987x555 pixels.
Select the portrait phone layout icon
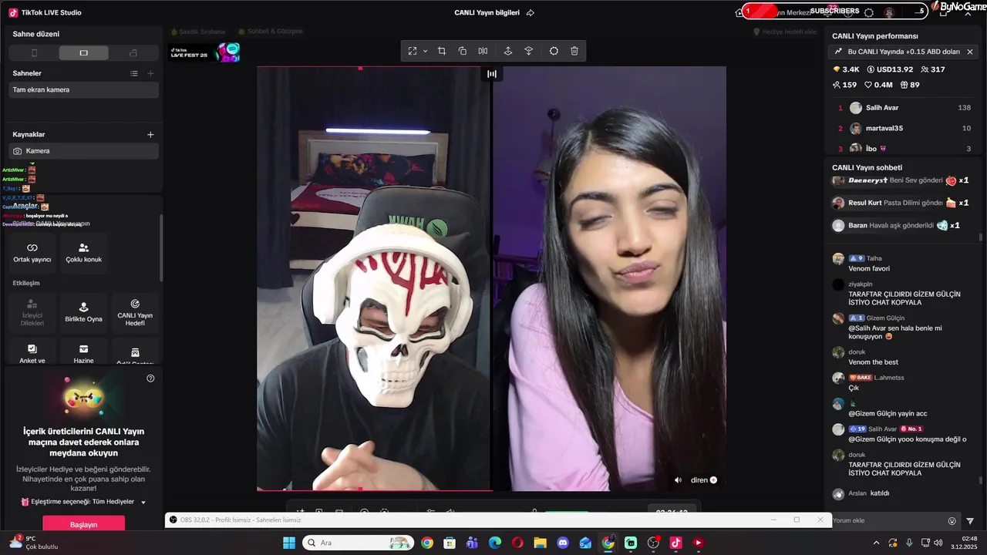34,53
